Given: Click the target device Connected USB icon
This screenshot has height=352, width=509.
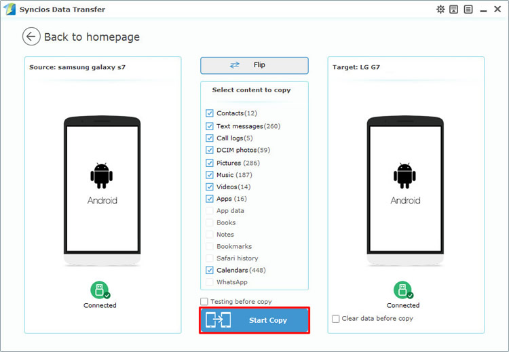Looking at the screenshot, I should 403,290.
